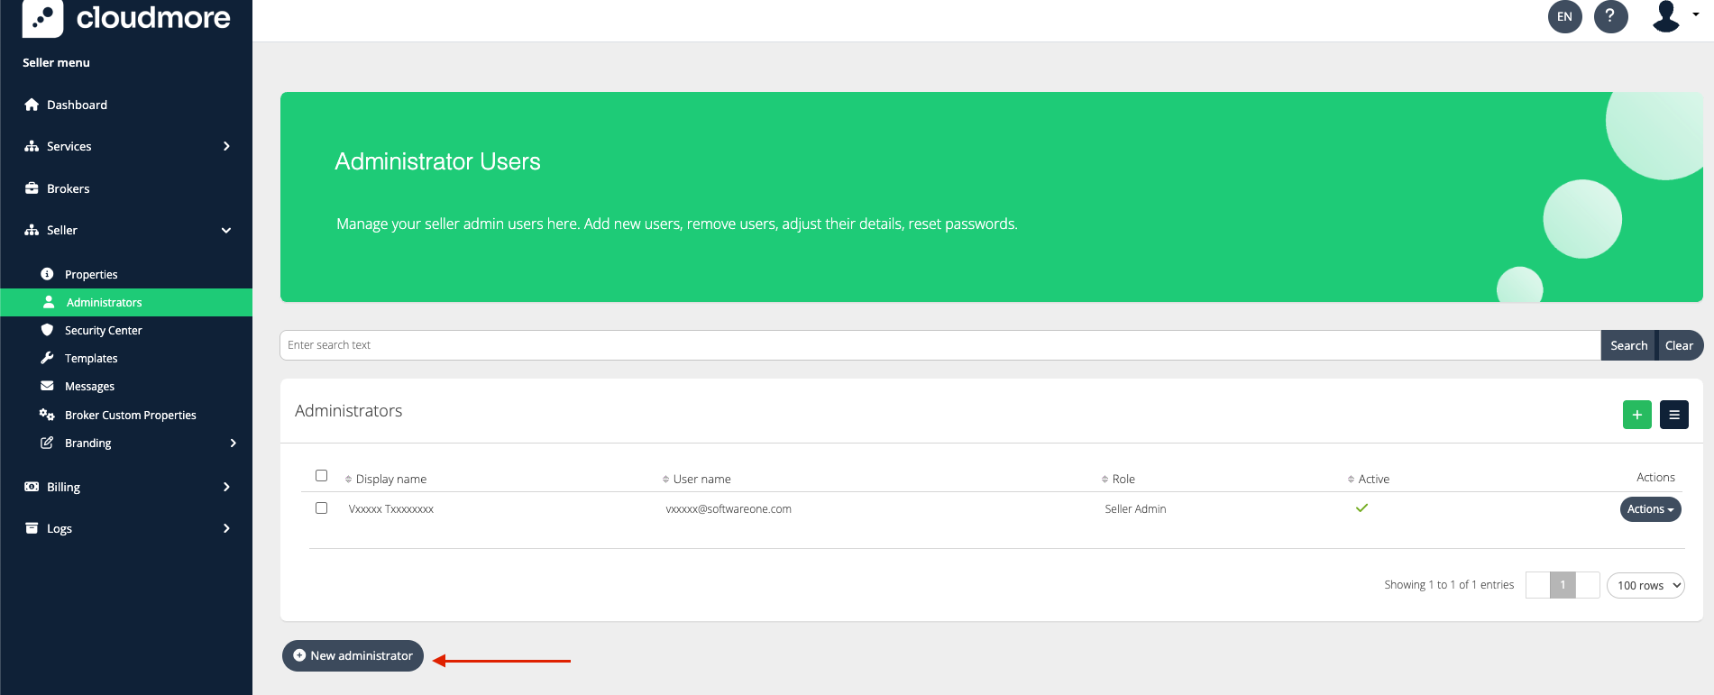Click the help question mark icon
Image resolution: width=1714 pixels, height=695 pixels.
(x=1610, y=16)
